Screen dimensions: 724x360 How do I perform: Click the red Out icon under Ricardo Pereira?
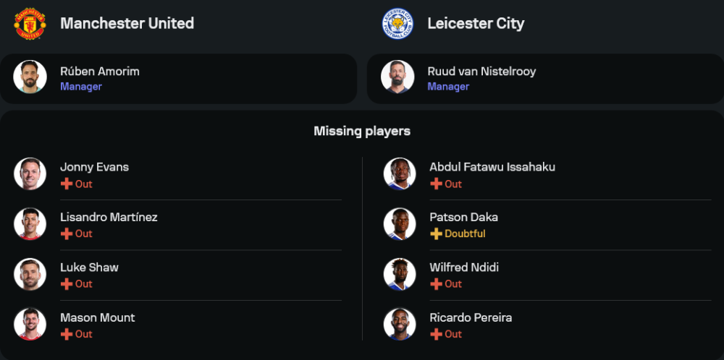[436, 335]
